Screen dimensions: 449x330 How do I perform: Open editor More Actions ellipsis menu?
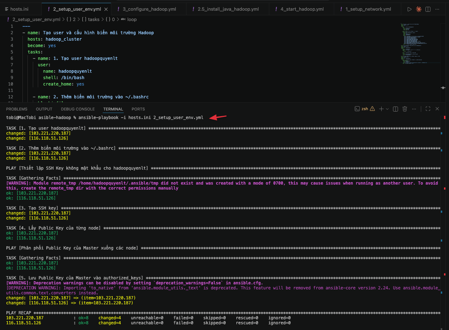coord(438,9)
